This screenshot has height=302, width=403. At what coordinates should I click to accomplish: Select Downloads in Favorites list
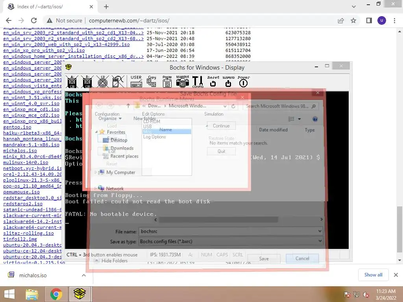122,148
